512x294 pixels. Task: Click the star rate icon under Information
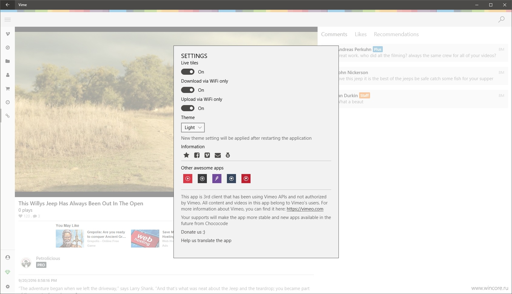tap(186, 155)
